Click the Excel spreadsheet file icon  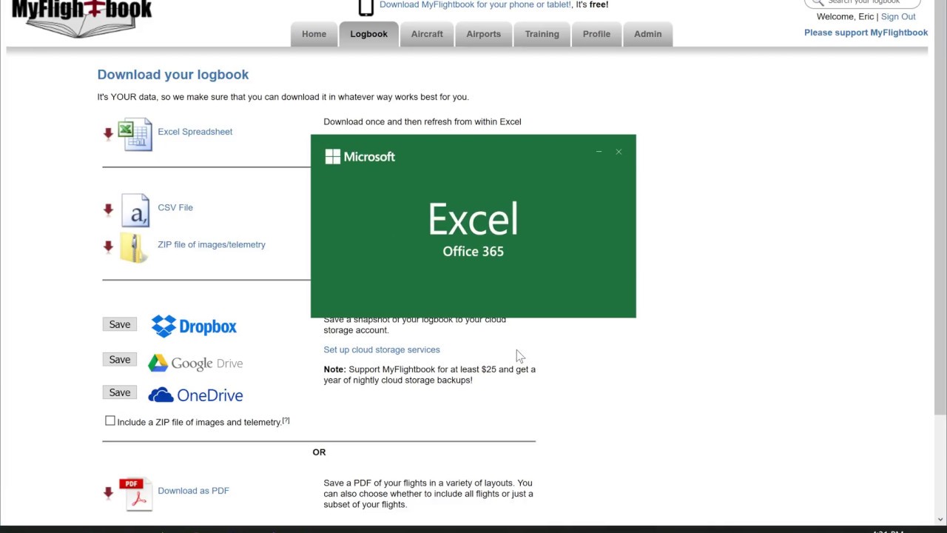135,135
